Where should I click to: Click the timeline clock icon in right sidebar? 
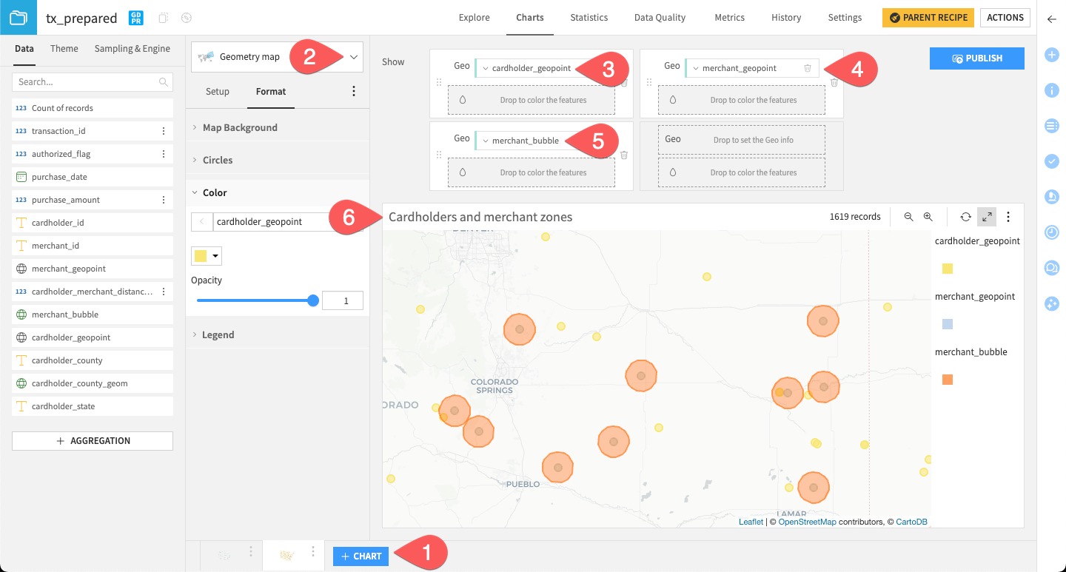click(1051, 232)
